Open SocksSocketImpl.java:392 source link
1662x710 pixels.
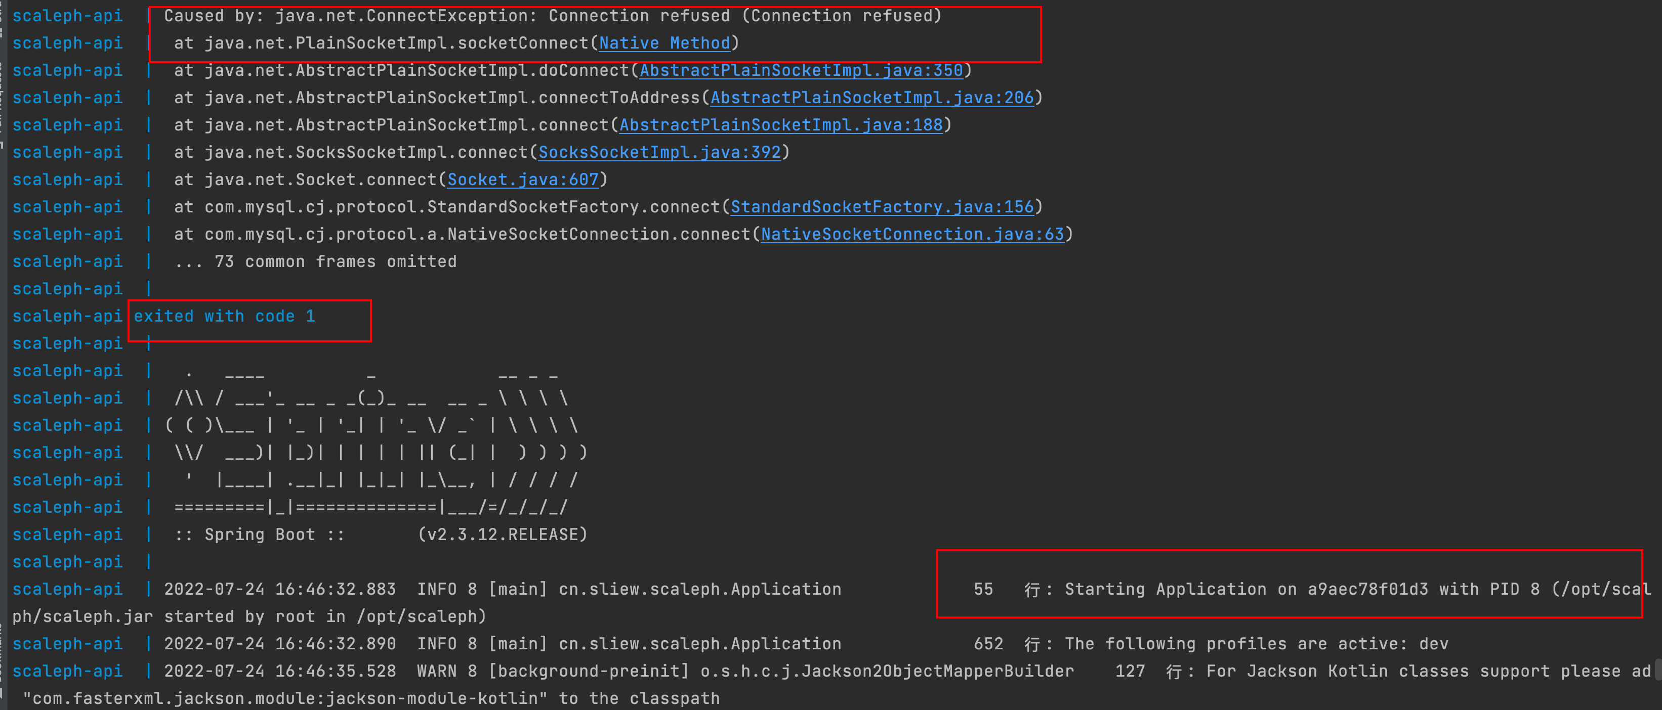point(659,152)
